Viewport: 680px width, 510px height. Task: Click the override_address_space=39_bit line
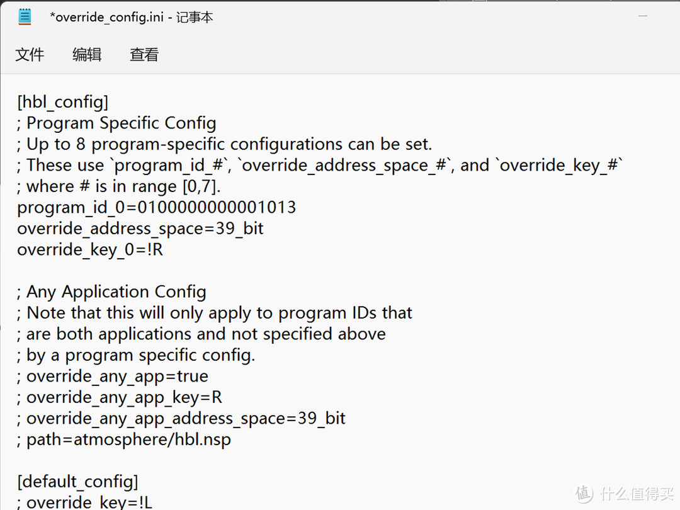coord(140,229)
